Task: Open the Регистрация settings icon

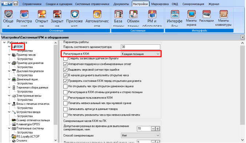Action: [24, 14]
